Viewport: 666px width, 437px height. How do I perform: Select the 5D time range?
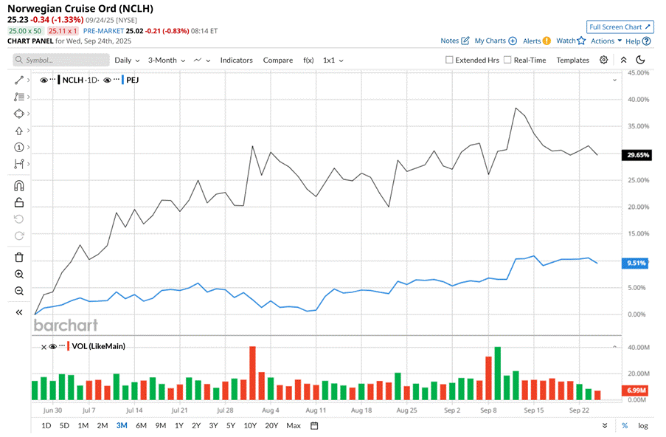coord(64,425)
